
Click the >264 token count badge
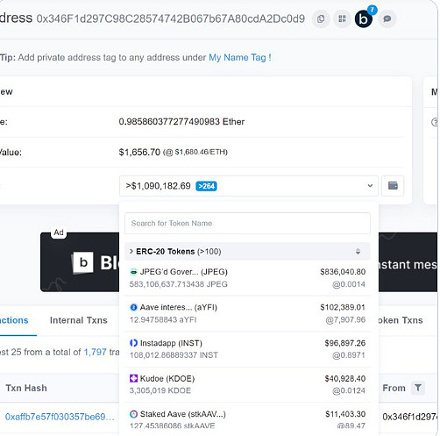tap(206, 186)
